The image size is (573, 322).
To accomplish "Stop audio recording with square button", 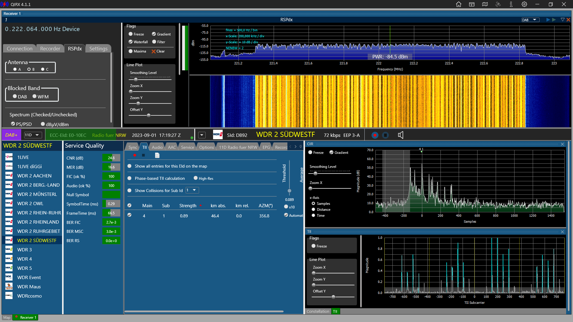I will [386, 135].
